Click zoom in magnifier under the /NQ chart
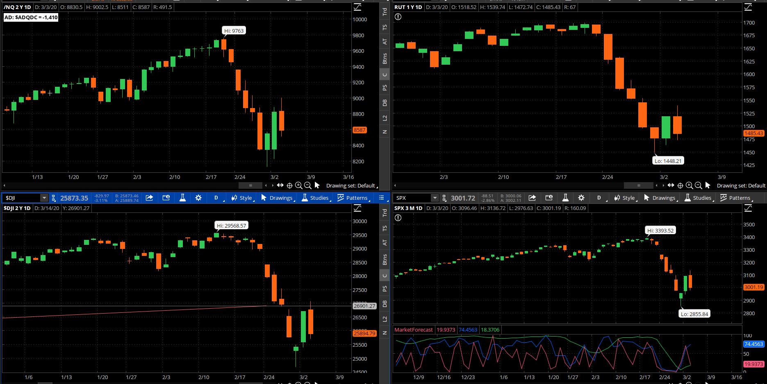 (x=299, y=185)
